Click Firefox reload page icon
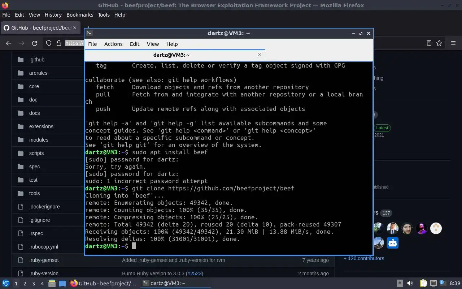This screenshot has width=462, height=289. (x=35, y=43)
